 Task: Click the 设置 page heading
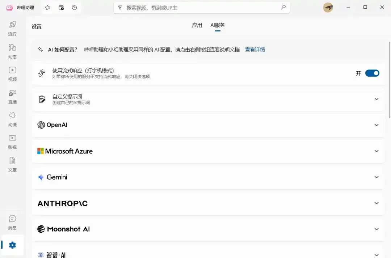coord(37,27)
